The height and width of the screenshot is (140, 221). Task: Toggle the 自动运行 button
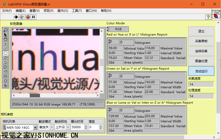pos(201,71)
